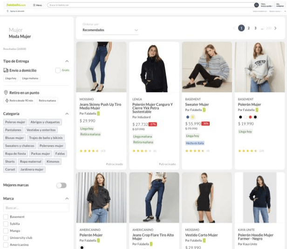Viewport: 287px width, 249px height.
Task: Filter by Abrigos y chaquetas category
Action: tap(45, 122)
